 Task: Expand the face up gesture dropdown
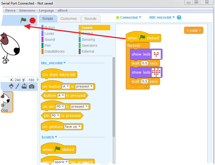73,127
